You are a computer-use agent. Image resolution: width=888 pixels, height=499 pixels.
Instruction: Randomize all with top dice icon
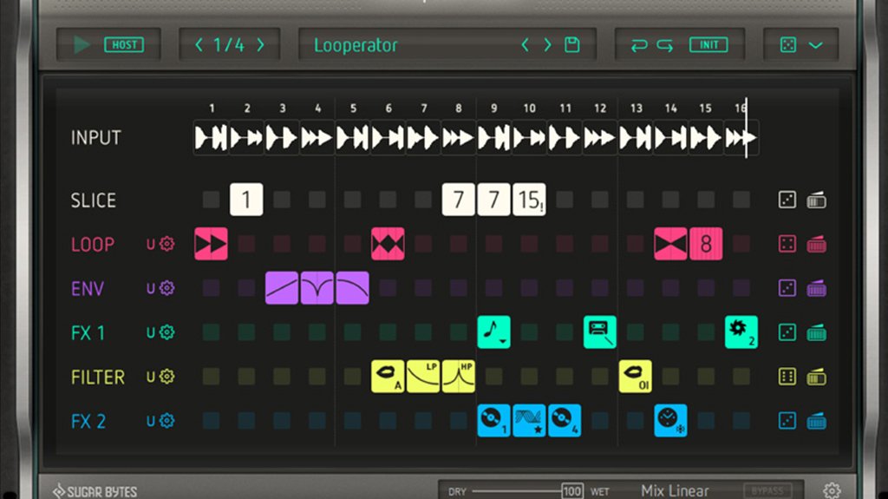coord(787,45)
